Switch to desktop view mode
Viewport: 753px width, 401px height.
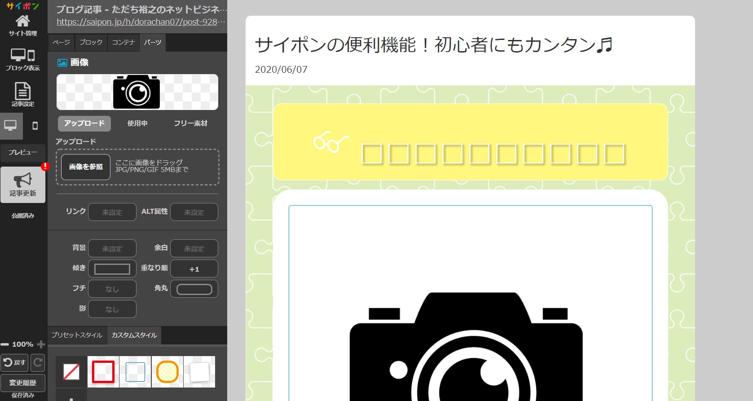(11, 126)
